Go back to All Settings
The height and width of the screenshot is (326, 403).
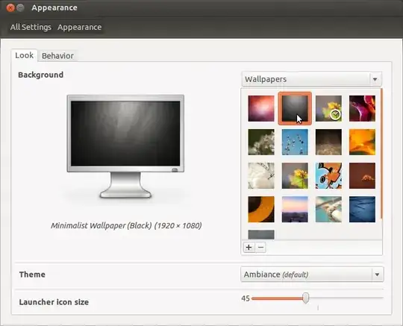[x=31, y=27]
